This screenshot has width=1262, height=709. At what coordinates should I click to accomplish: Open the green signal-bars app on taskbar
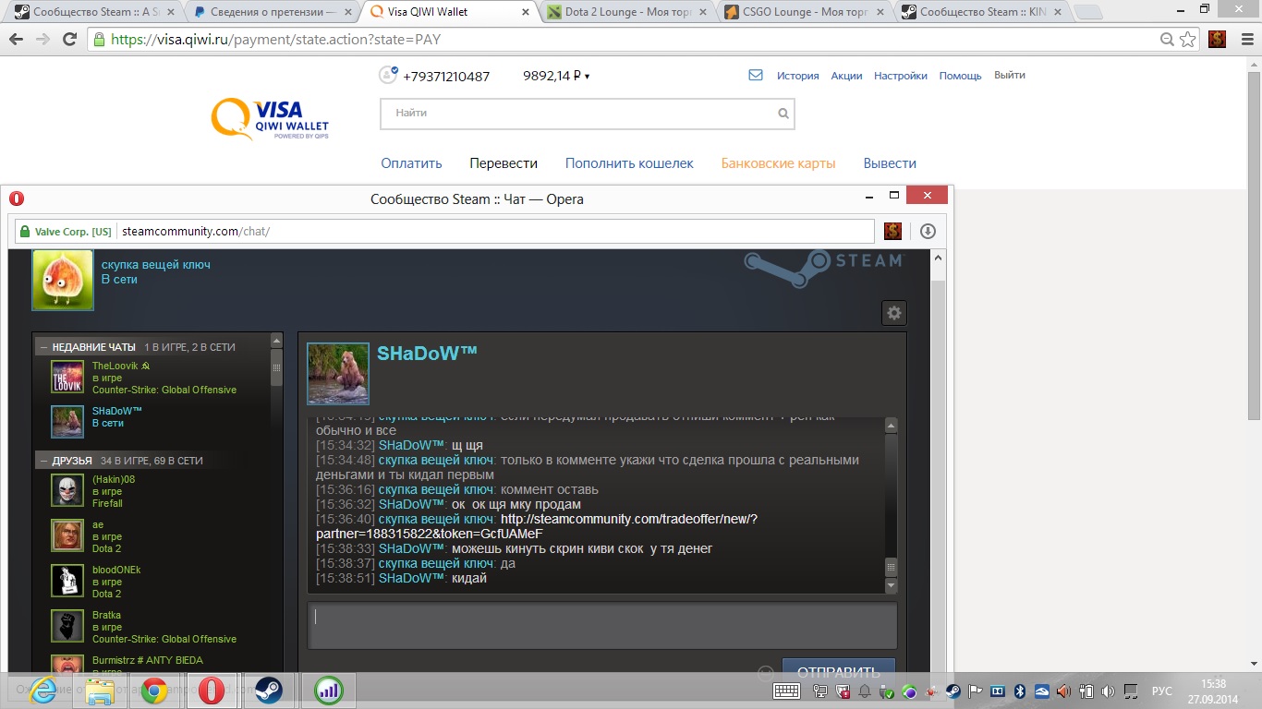(328, 690)
